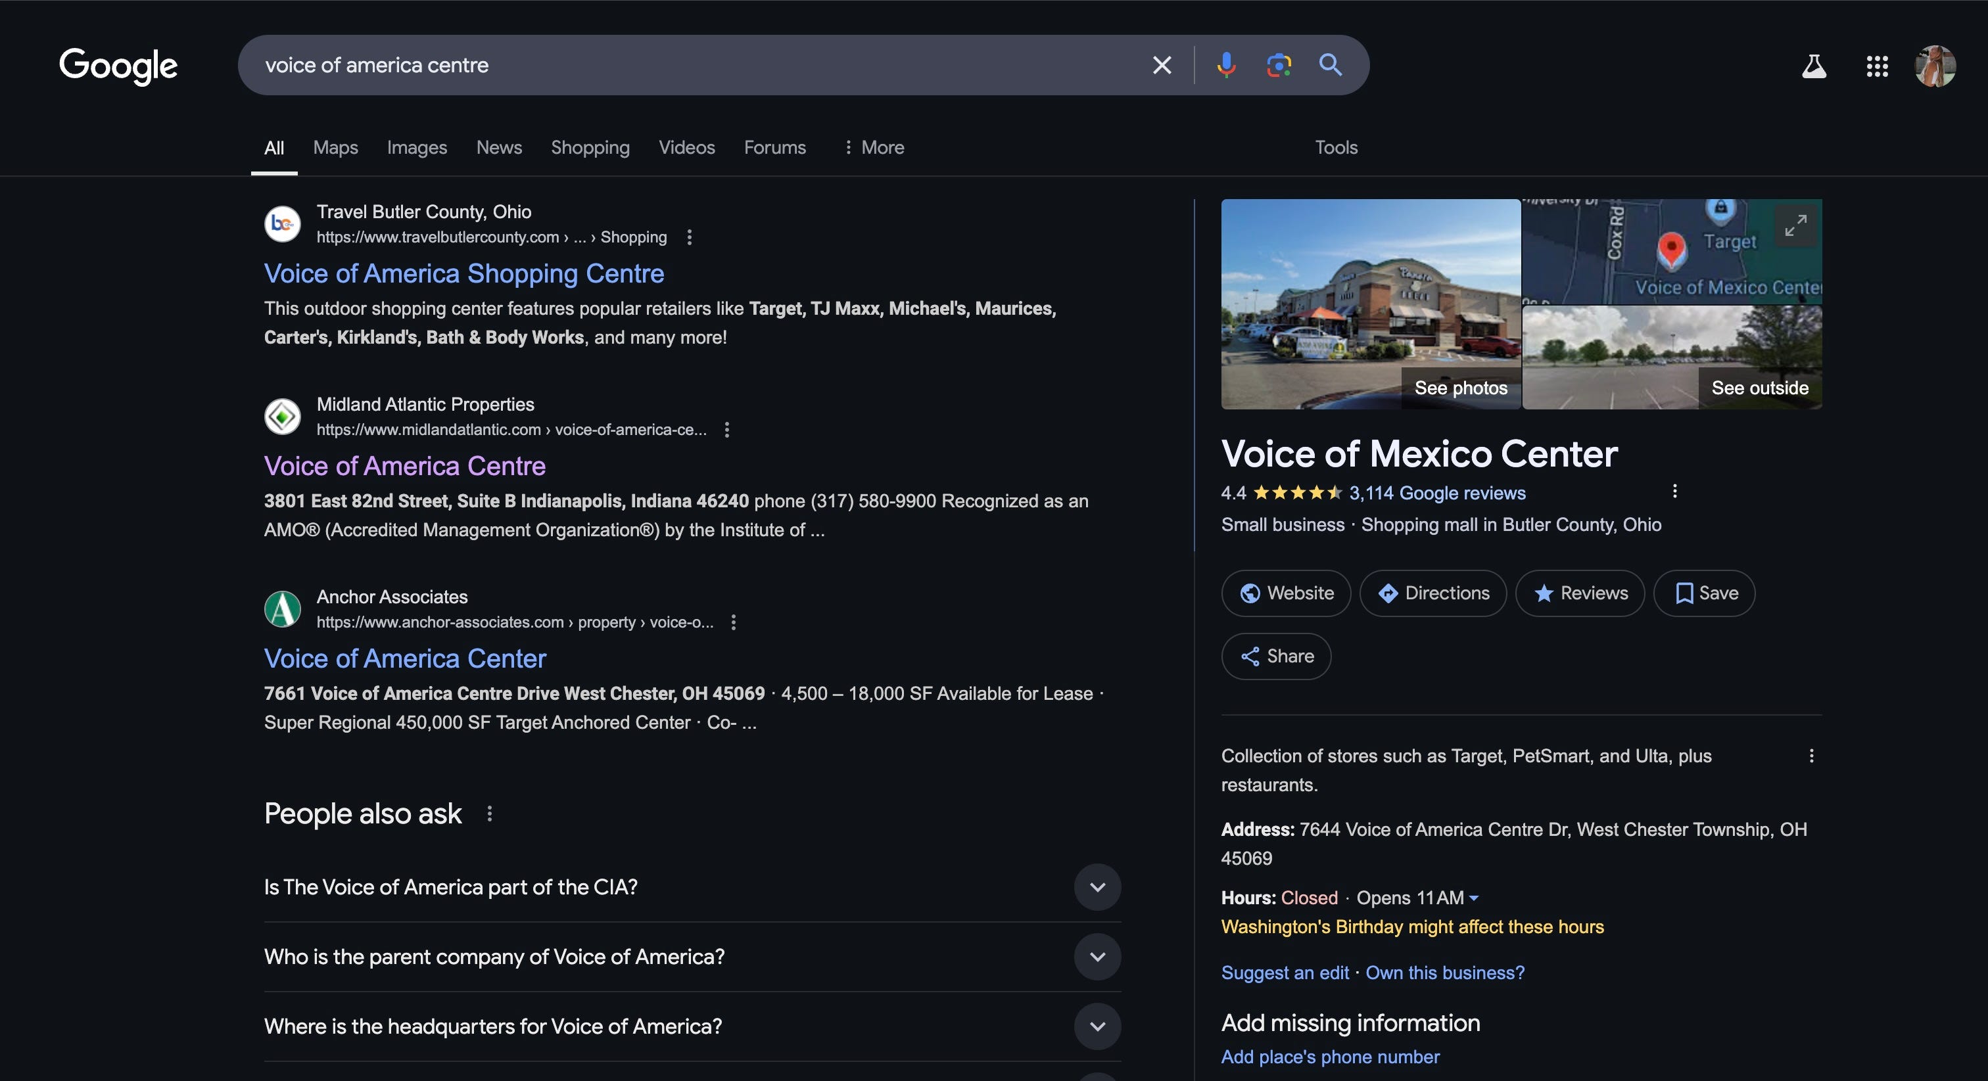1988x1081 pixels.
Task: Open 'See photos' on the storefront image
Action: (x=1460, y=388)
